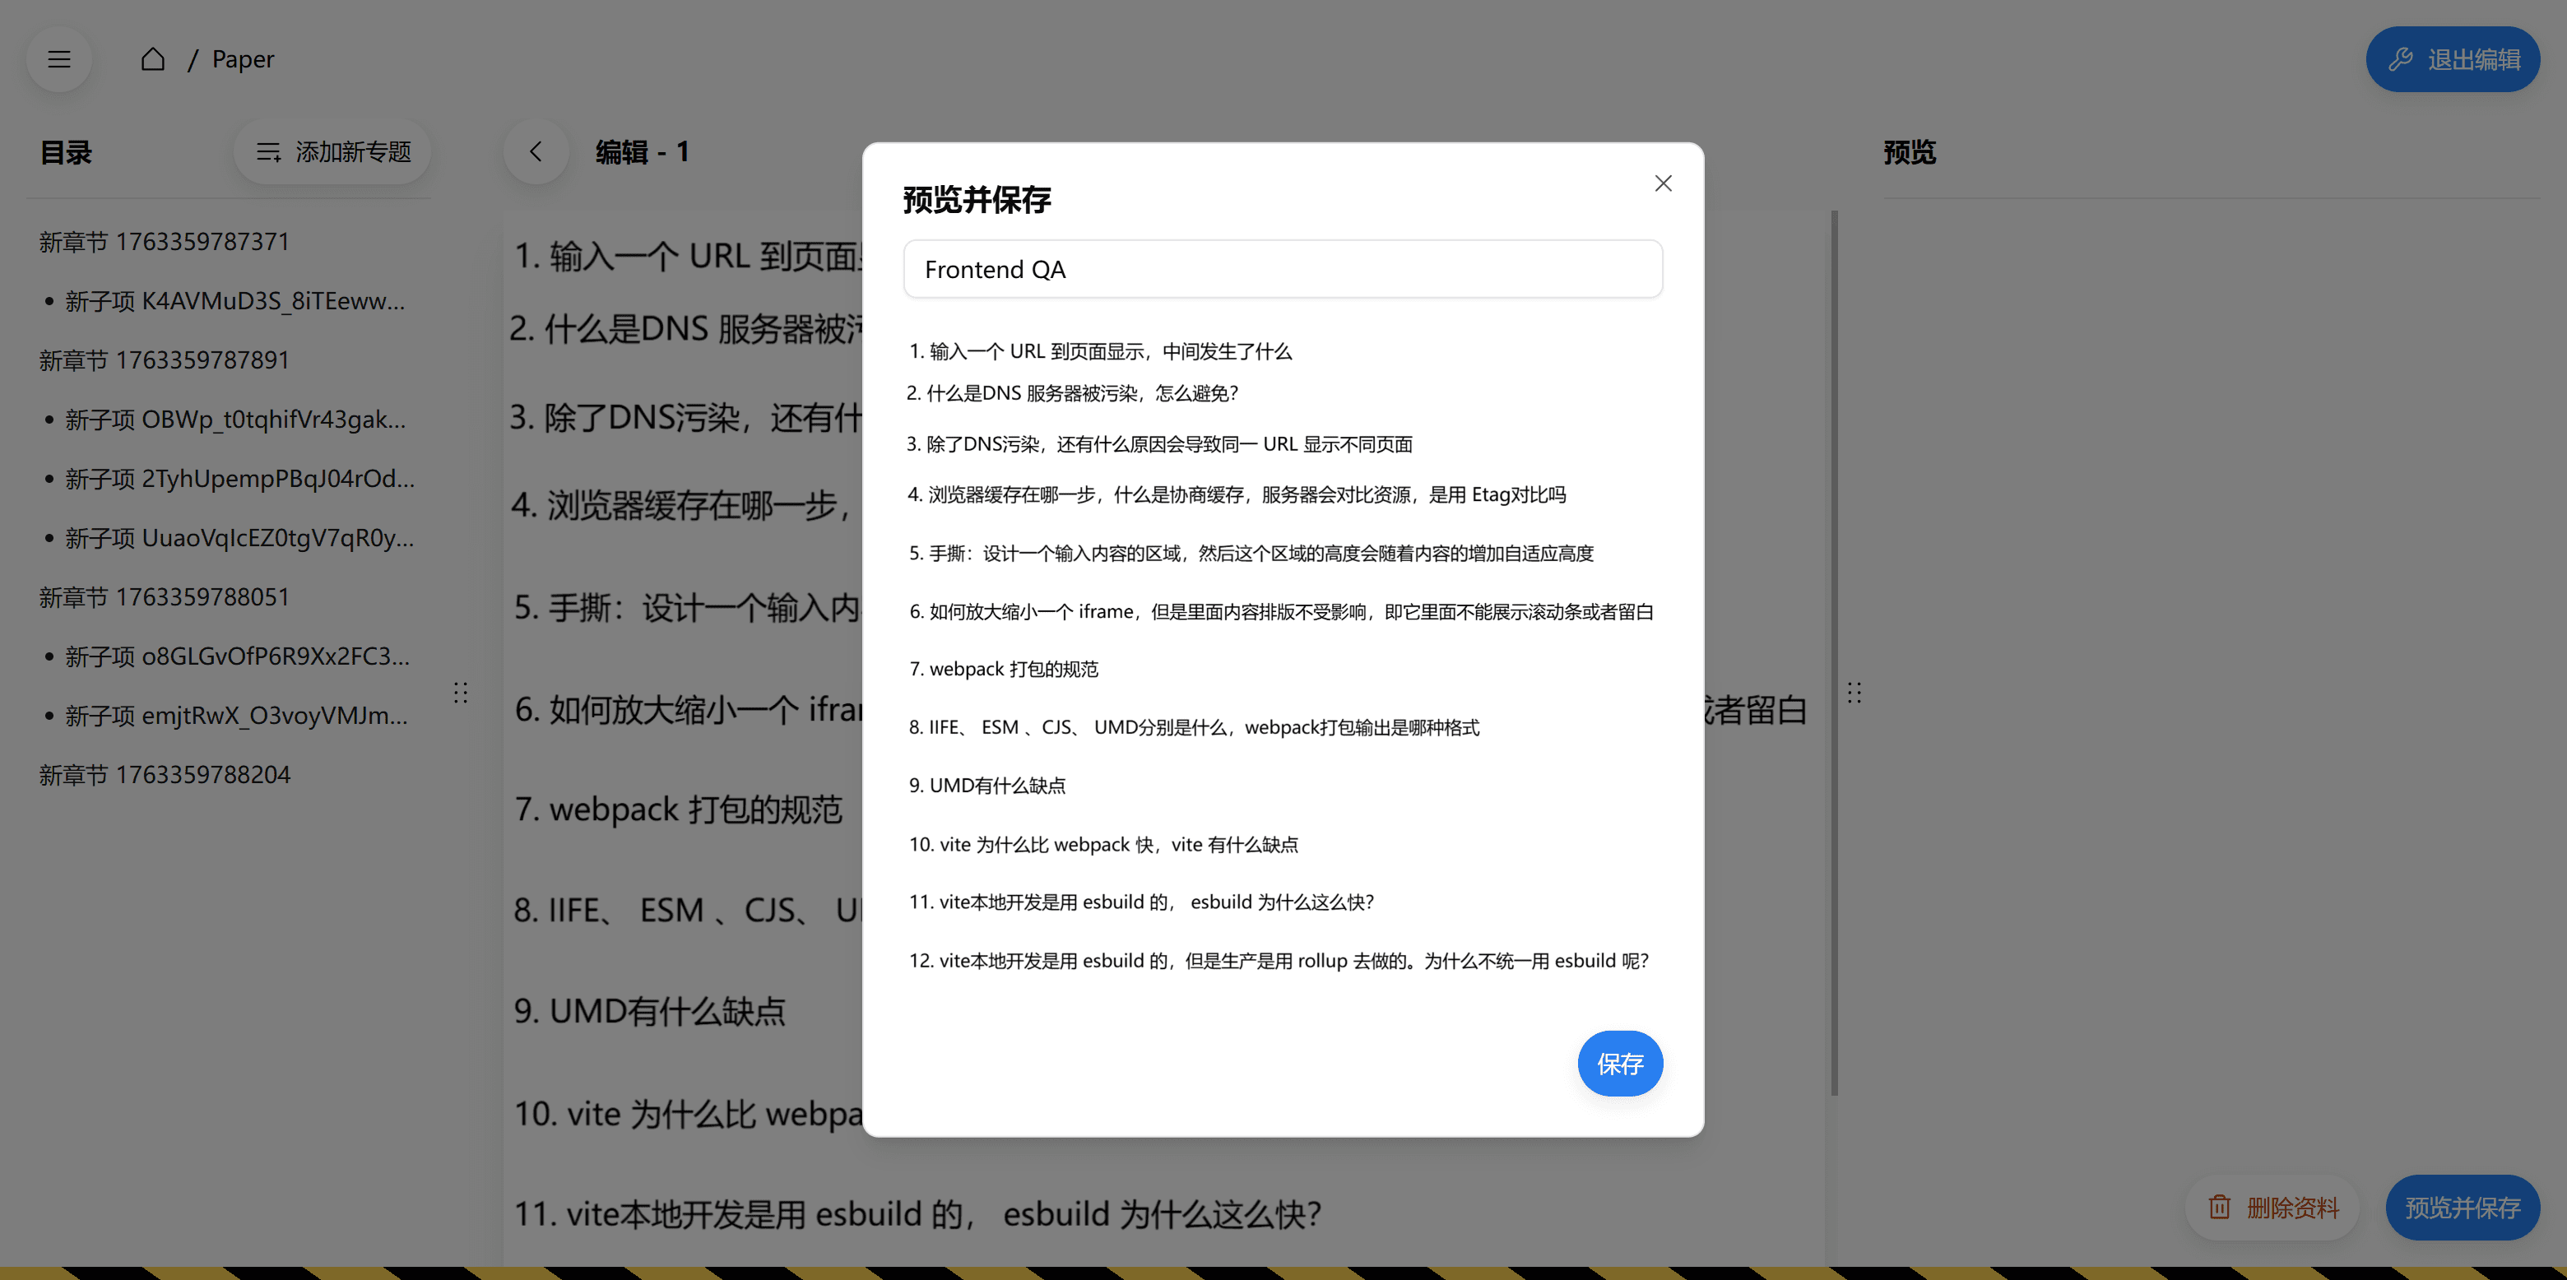Click the back chevron beside 编辑 - 1
This screenshot has width=2567, height=1280.
(x=536, y=152)
